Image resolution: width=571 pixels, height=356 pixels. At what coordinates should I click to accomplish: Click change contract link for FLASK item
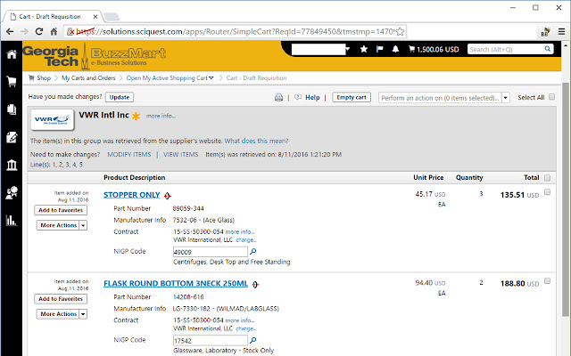(246, 328)
